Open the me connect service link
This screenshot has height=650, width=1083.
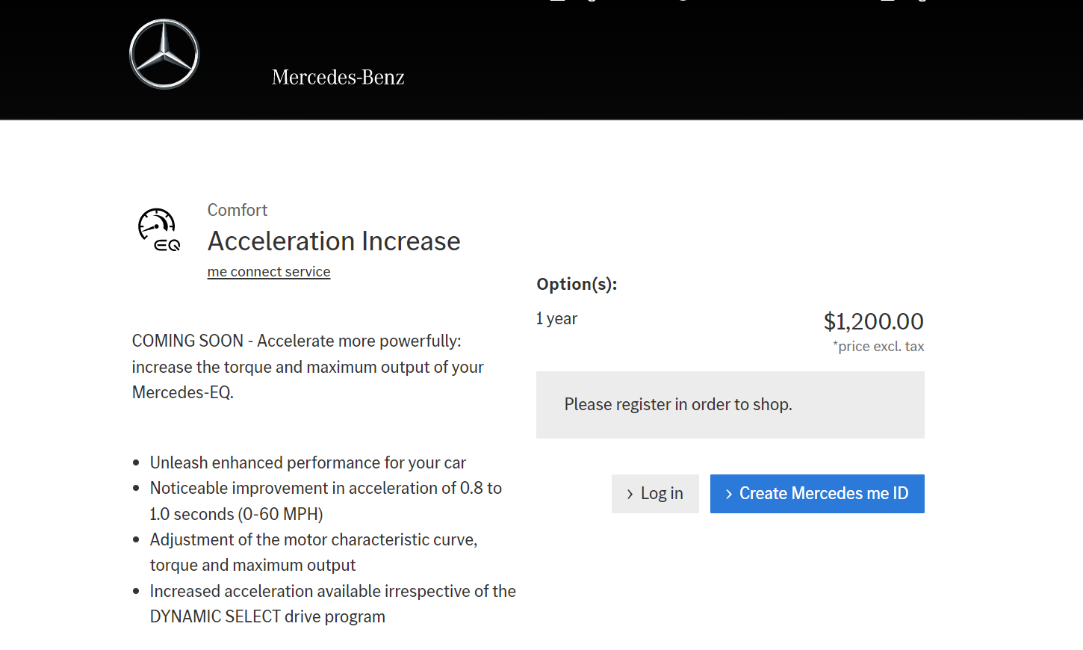click(x=269, y=272)
